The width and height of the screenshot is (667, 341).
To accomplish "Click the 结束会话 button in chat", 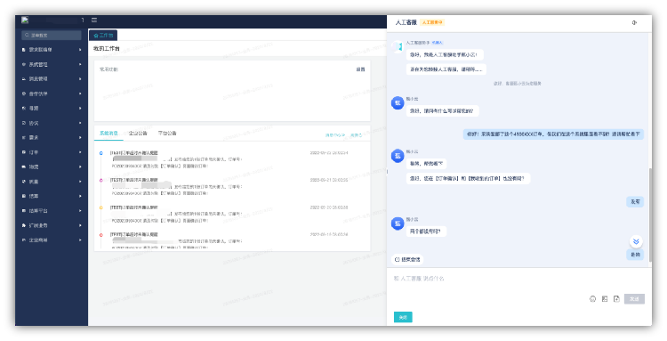I will click(407, 259).
